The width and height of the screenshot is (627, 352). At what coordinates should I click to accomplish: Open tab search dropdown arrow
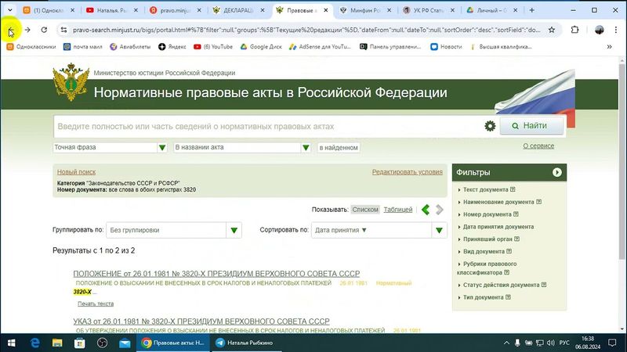coord(10,10)
